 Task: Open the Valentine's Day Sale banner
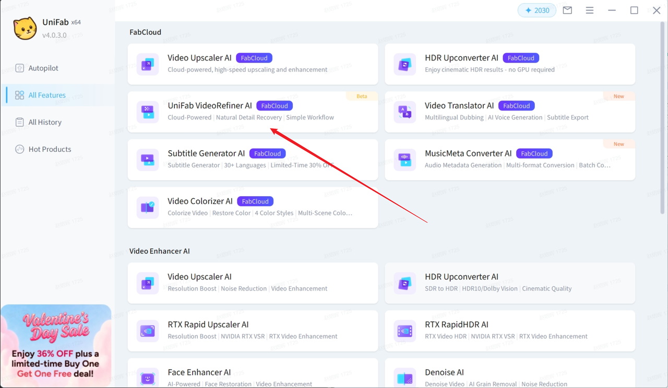point(55,345)
